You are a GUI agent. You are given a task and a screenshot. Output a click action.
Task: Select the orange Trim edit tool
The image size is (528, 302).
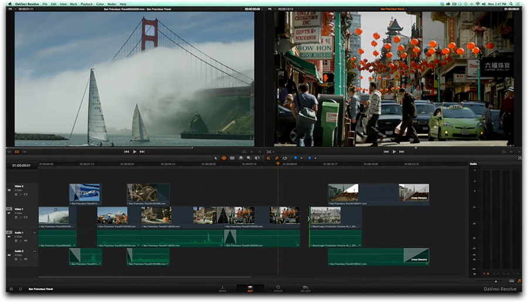(x=224, y=158)
